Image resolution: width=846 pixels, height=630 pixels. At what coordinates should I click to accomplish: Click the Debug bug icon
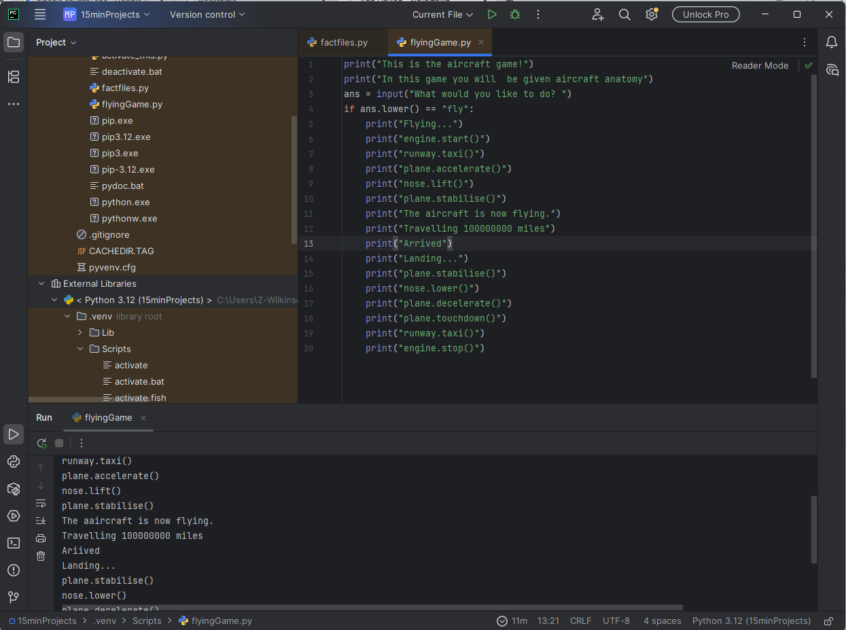pyautogui.click(x=515, y=14)
